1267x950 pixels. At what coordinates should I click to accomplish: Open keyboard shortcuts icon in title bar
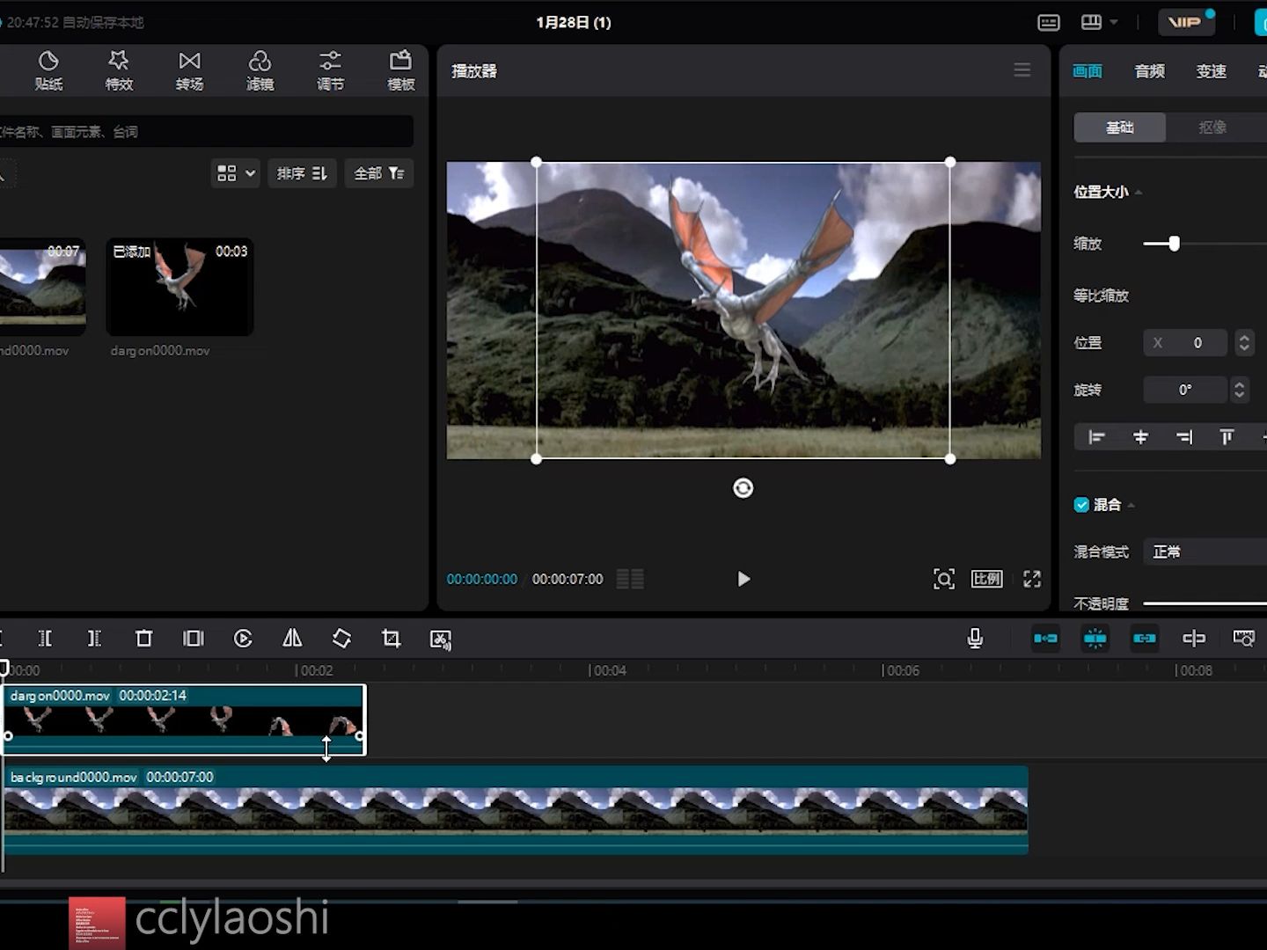tap(1048, 22)
